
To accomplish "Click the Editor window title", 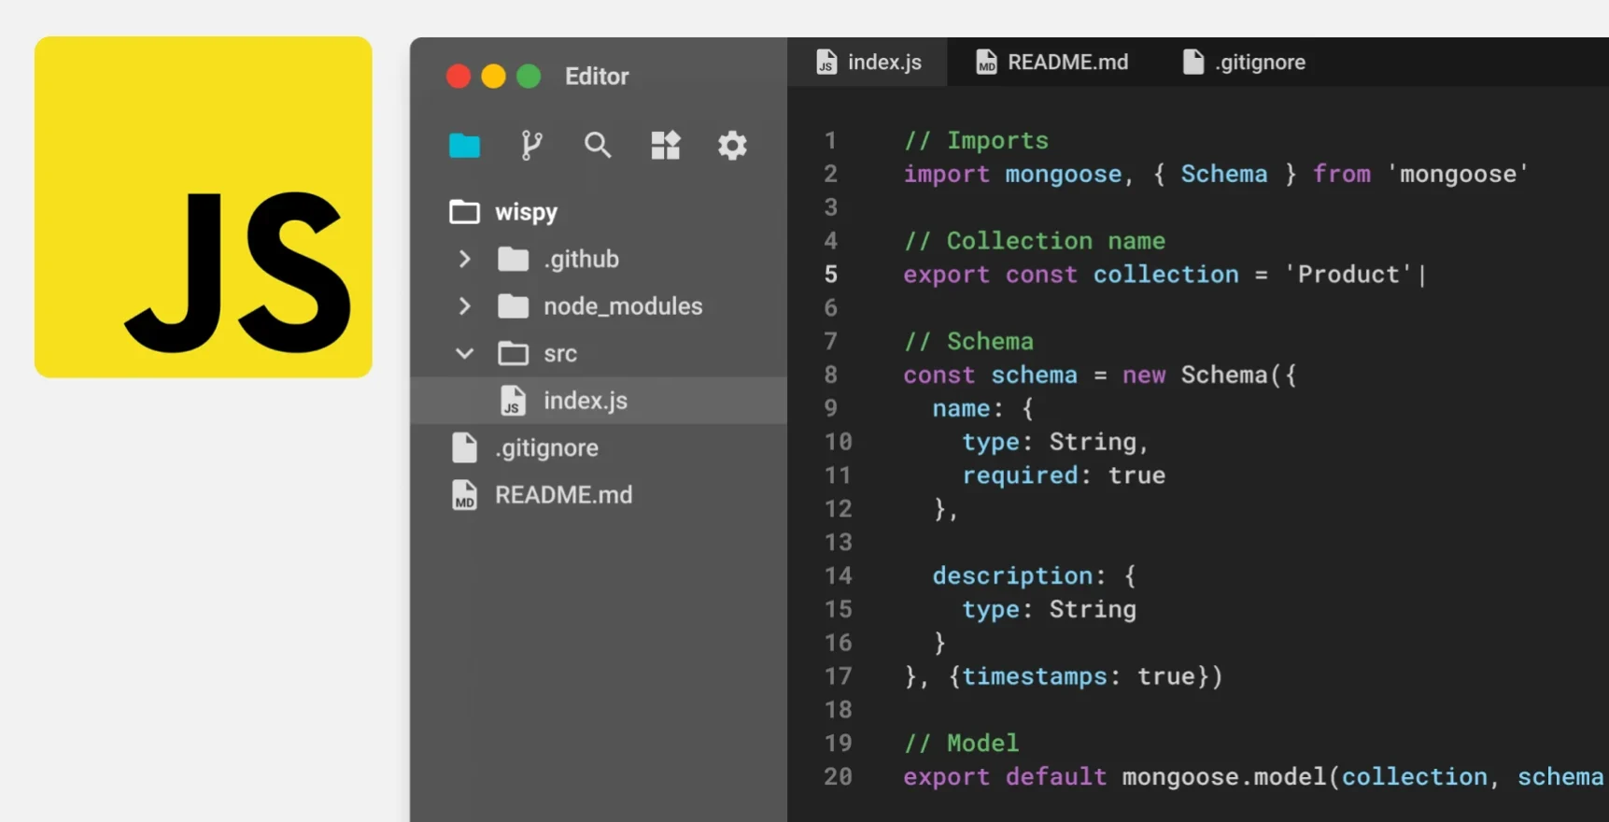I will coord(597,77).
